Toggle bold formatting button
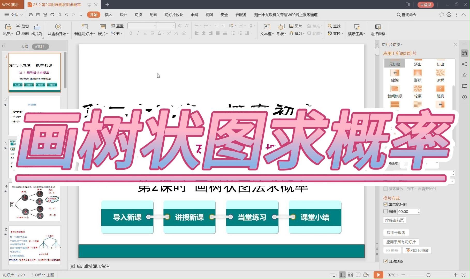Screen dimensions: 470x279 pyautogui.click(x=131, y=33)
